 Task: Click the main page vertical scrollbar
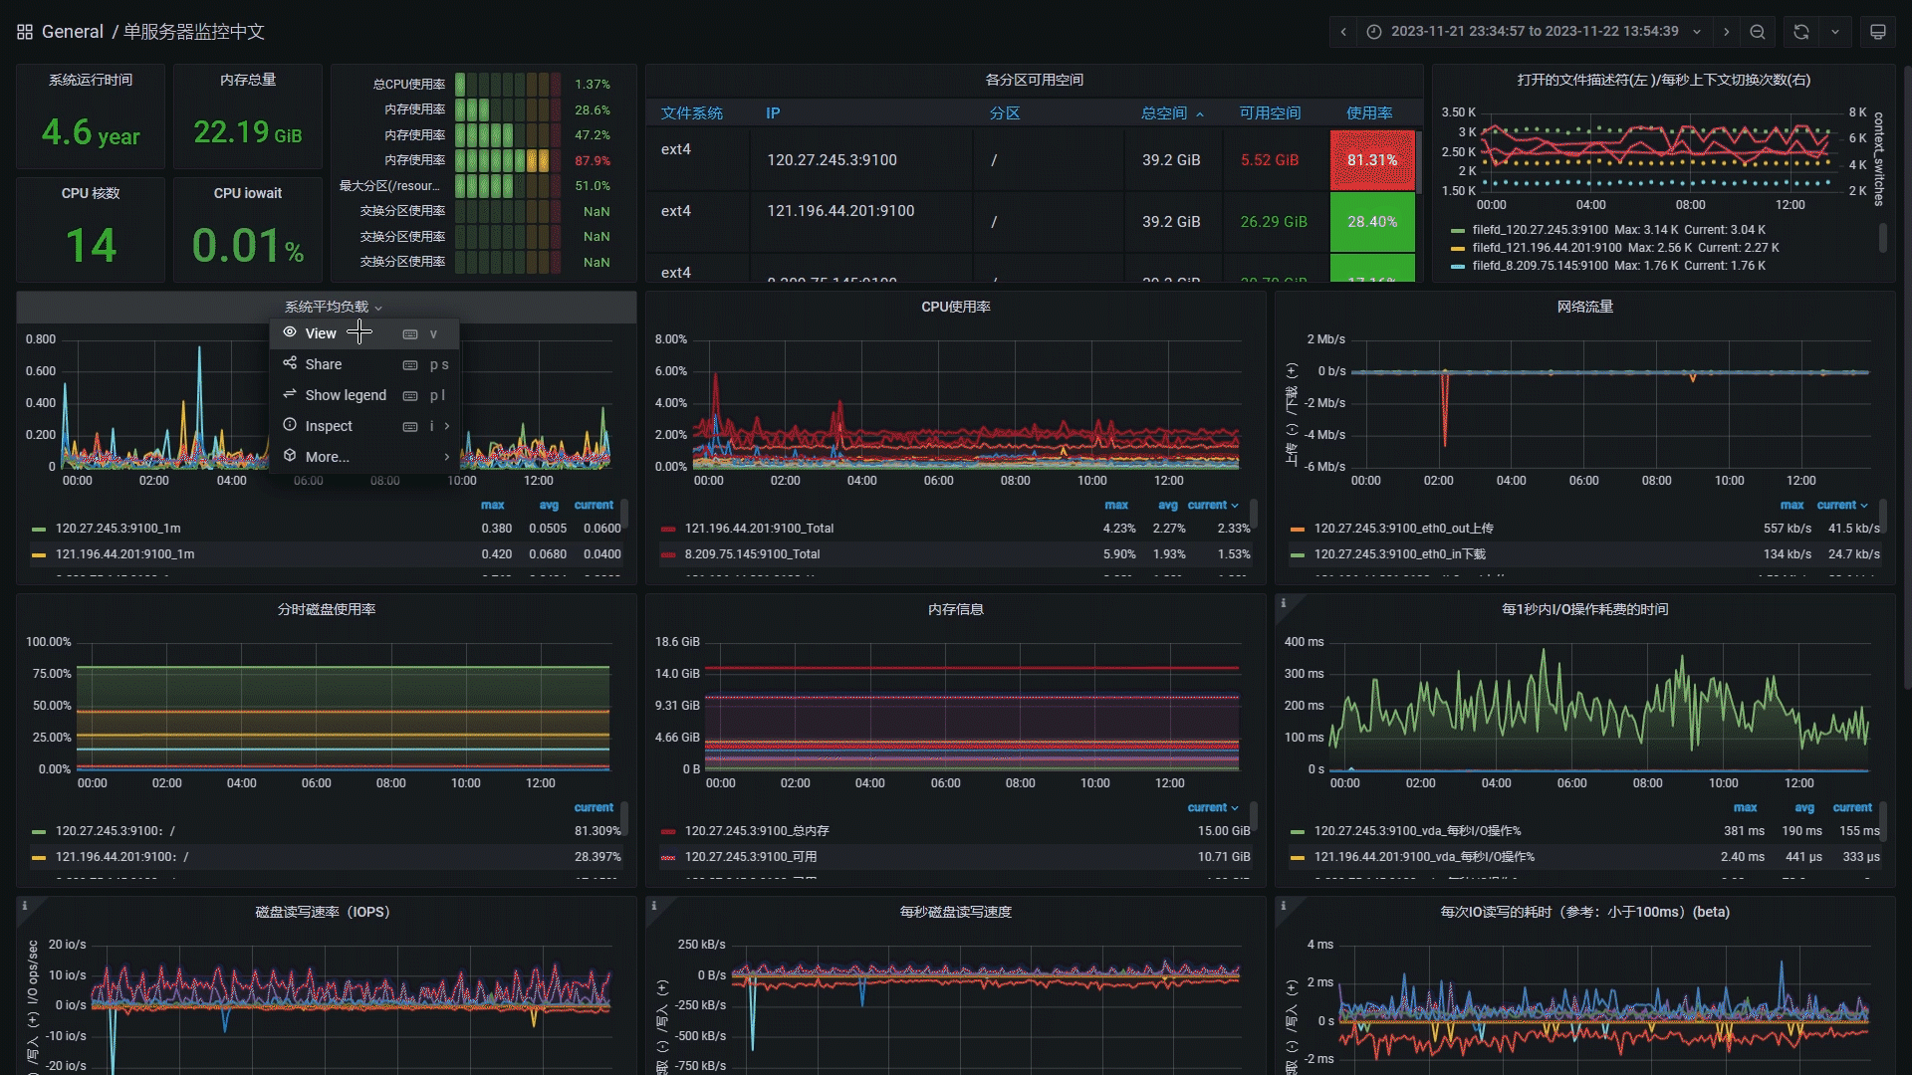(x=1907, y=378)
